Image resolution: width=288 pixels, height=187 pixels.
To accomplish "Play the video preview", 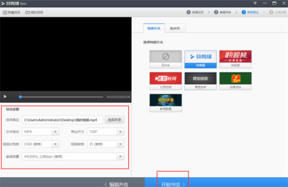I will pyautogui.click(x=5, y=97).
